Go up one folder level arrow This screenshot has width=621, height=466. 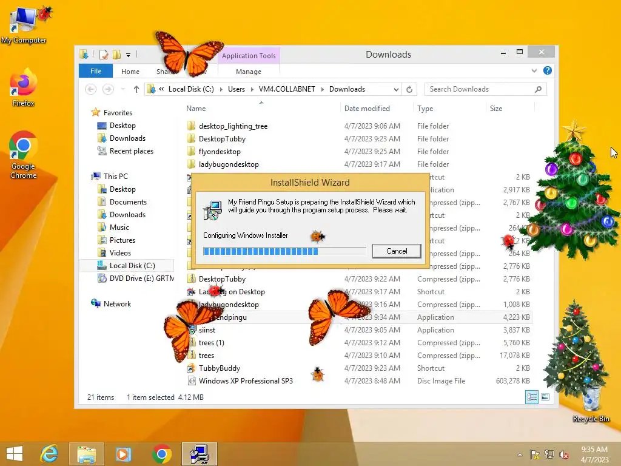(x=136, y=90)
